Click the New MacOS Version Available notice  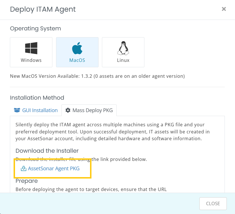pyautogui.click(x=97, y=76)
